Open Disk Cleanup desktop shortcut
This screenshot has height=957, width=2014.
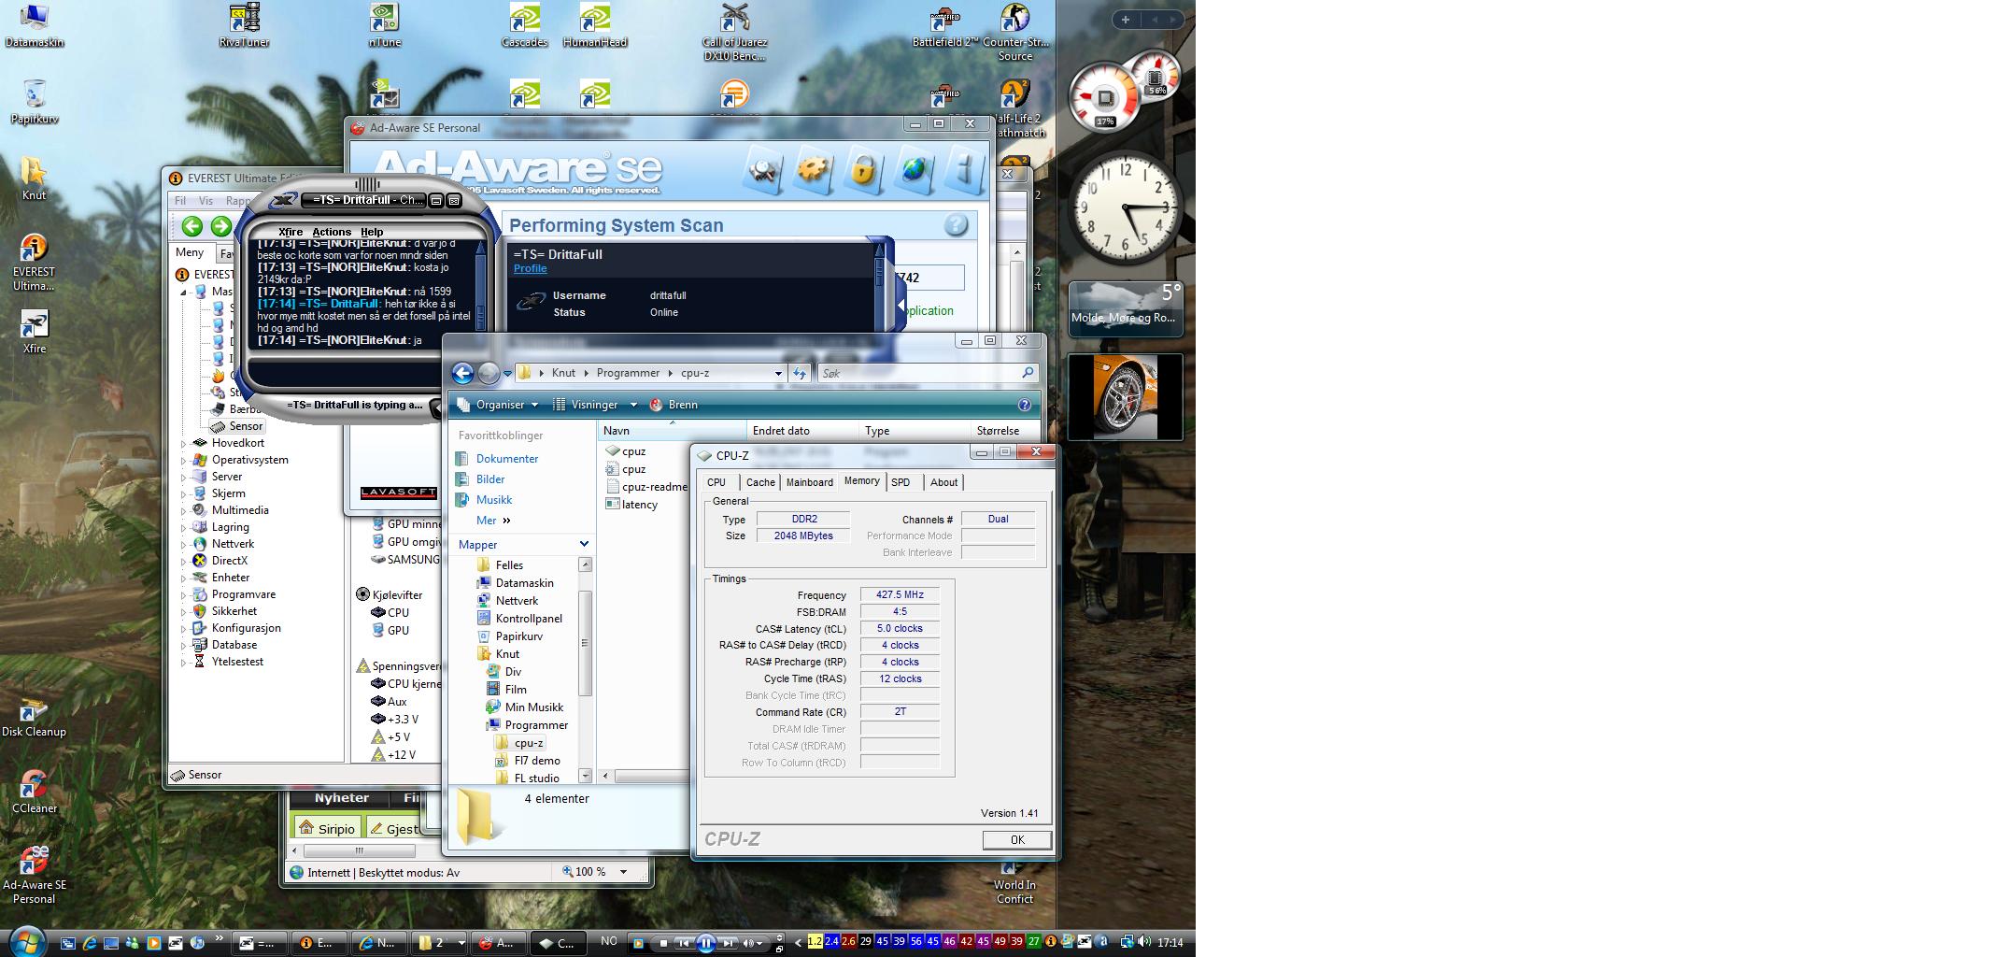coord(34,716)
